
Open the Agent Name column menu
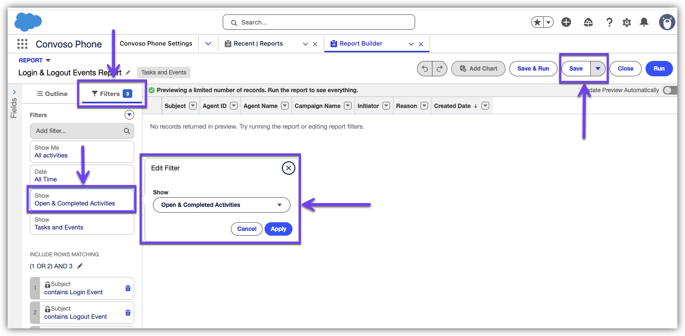284,106
